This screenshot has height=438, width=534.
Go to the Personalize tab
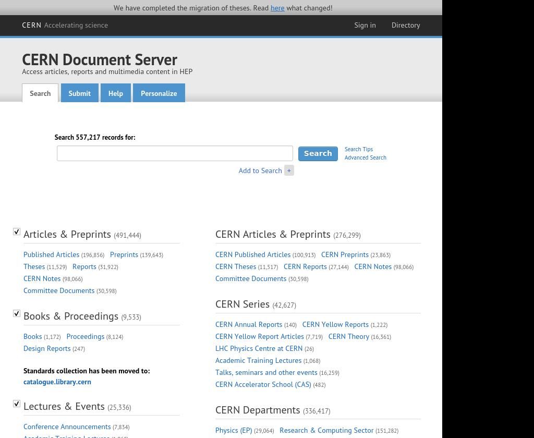159,93
